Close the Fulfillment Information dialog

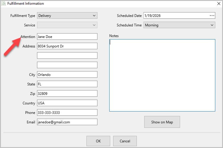tap(219, 4)
